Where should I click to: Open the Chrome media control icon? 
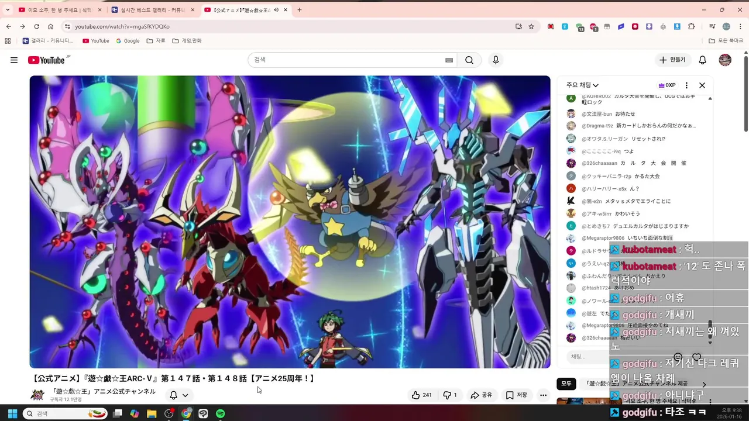pyautogui.click(x=712, y=26)
